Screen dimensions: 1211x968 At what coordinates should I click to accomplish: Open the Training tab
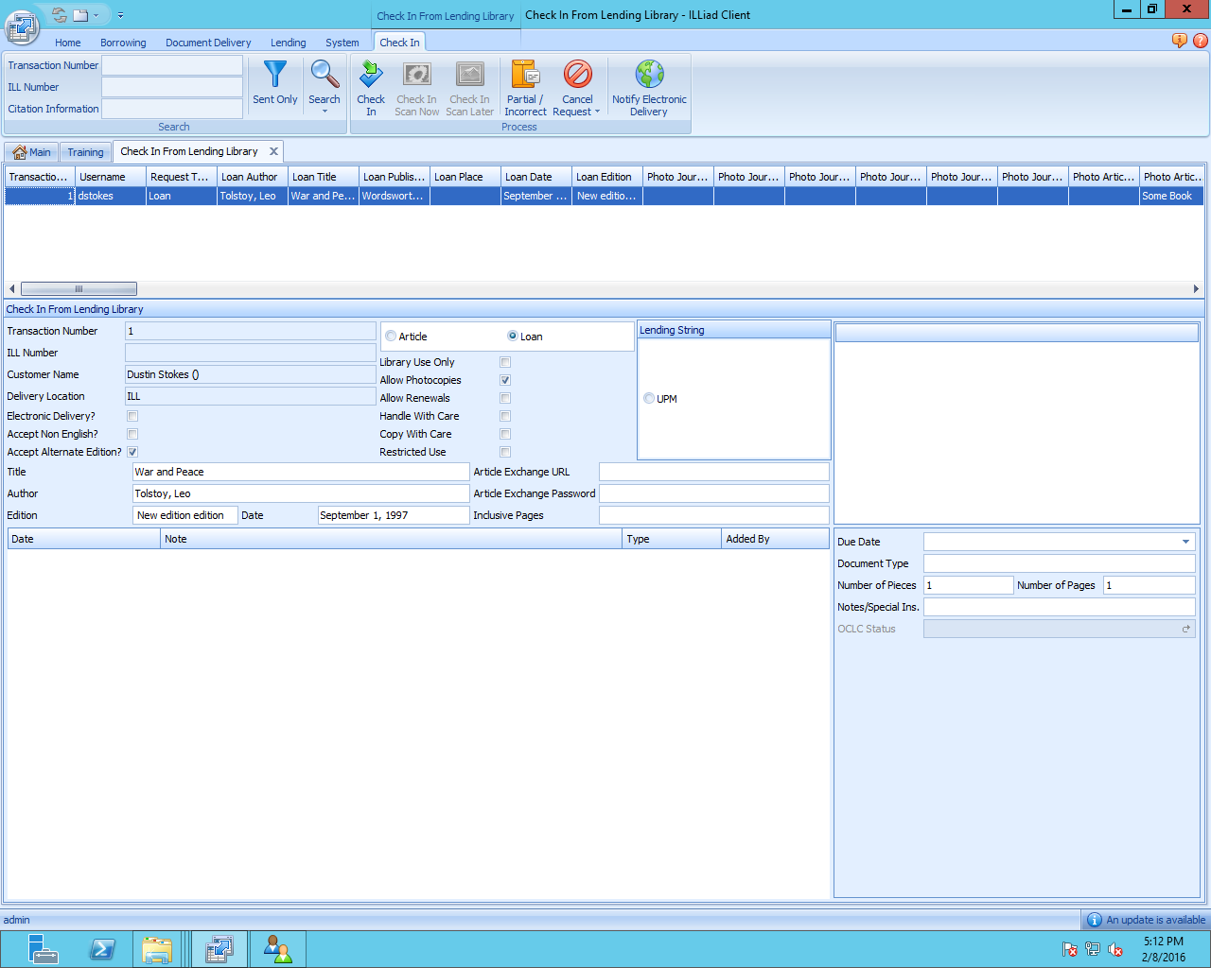coord(85,152)
